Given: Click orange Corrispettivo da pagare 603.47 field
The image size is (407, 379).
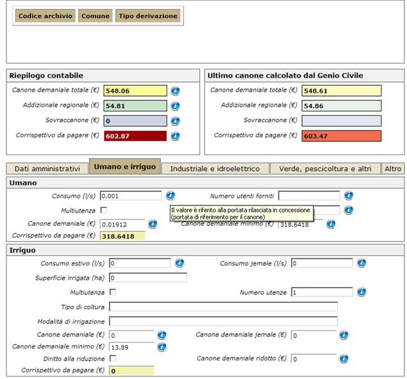Looking at the screenshot, I should coord(341,135).
